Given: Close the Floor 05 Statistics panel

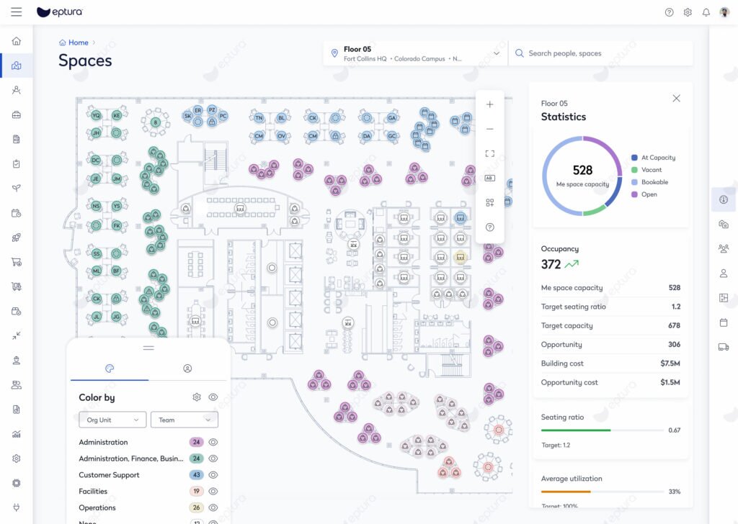Looking at the screenshot, I should pos(676,99).
